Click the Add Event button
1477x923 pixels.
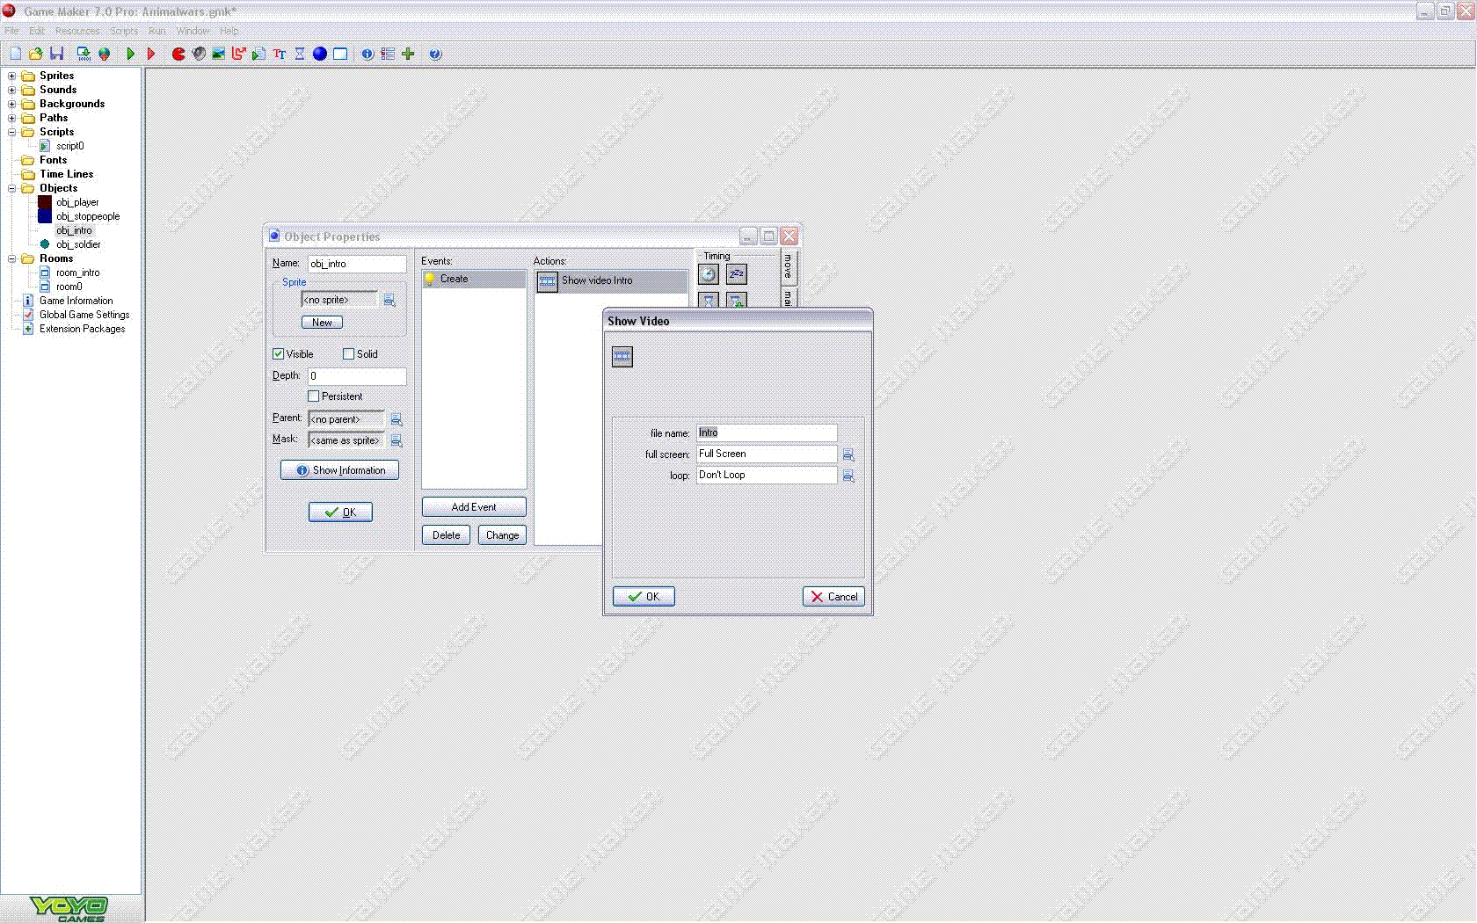(x=474, y=507)
